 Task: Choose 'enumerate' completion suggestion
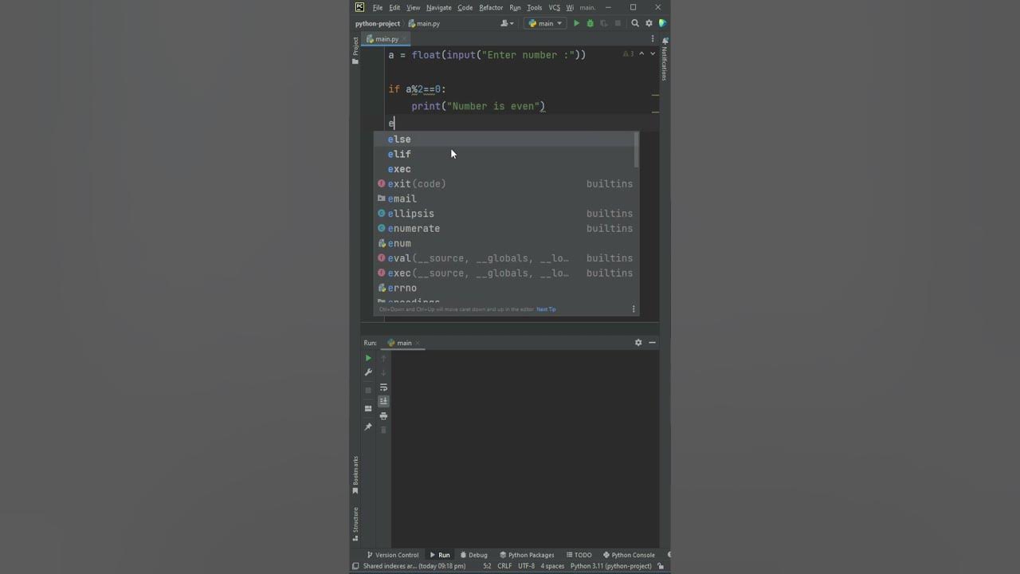pyautogui.click(x=504, y=228)
